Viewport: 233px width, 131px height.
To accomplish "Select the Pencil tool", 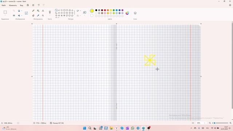I will click(33, 11).
